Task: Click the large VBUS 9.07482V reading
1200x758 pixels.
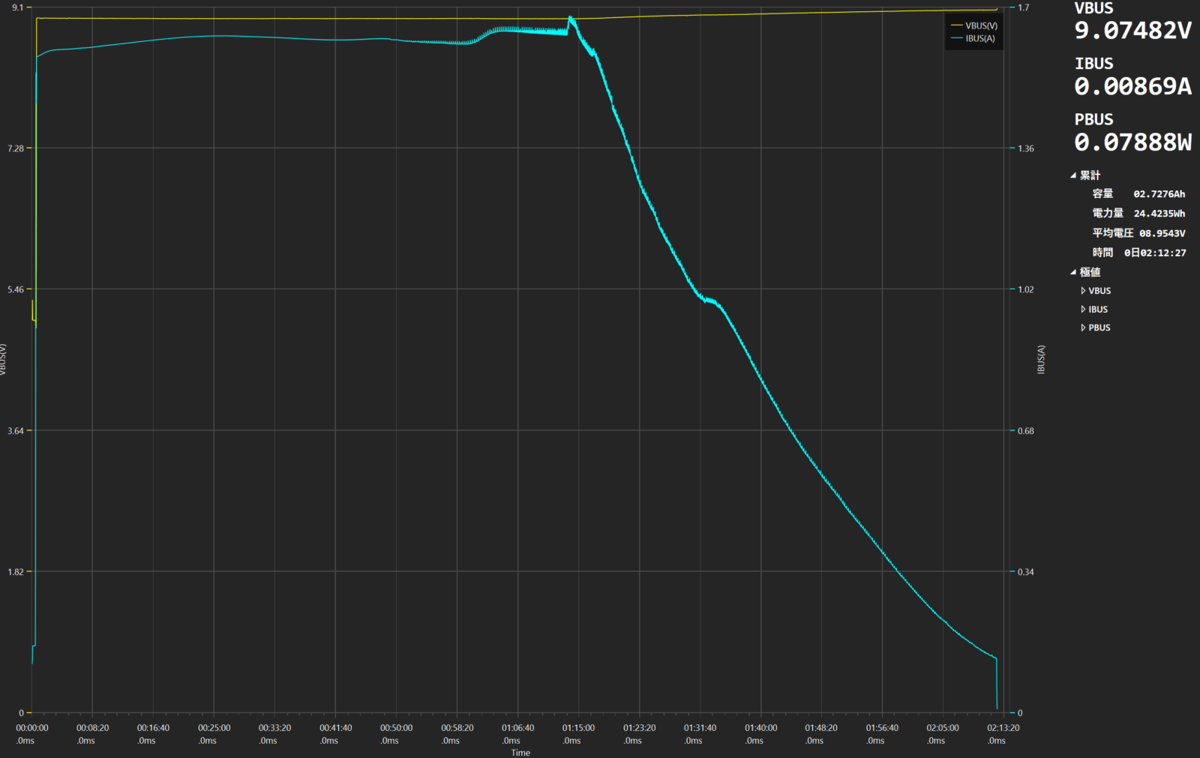Action: click(x=1132, y=31)
